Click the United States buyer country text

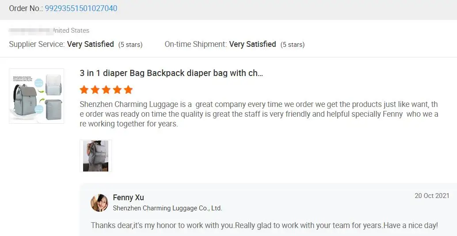pyautogui.click(x=71, y=30)
